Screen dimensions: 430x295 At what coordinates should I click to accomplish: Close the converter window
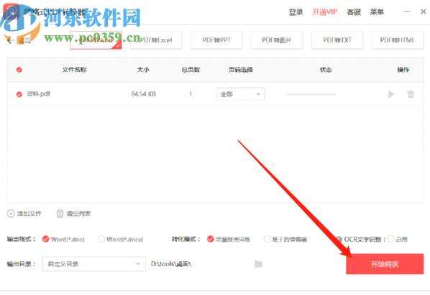423,12
